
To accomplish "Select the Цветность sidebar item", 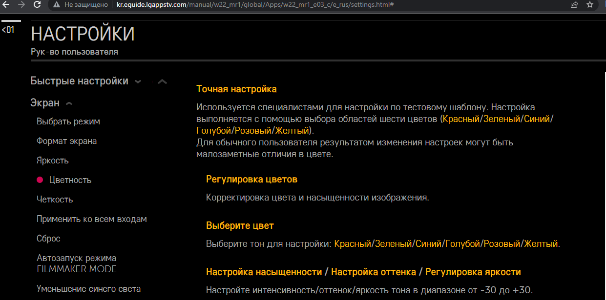I will pos(70,180).
